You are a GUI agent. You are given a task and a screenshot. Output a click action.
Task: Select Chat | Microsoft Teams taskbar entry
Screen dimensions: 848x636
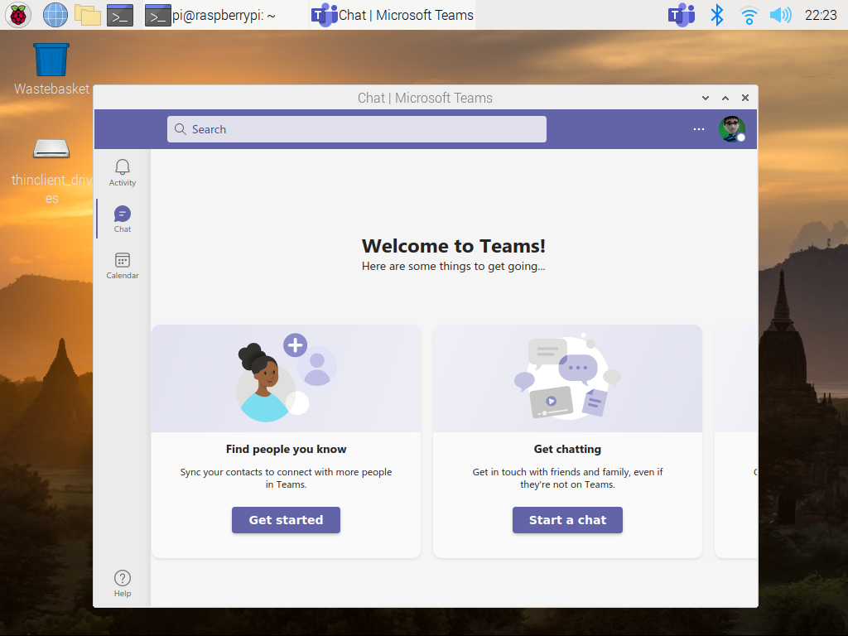[x=393, y=15]
